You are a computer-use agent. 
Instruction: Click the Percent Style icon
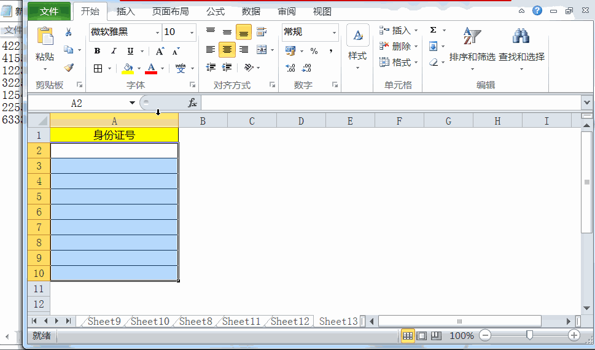point(314,51)
